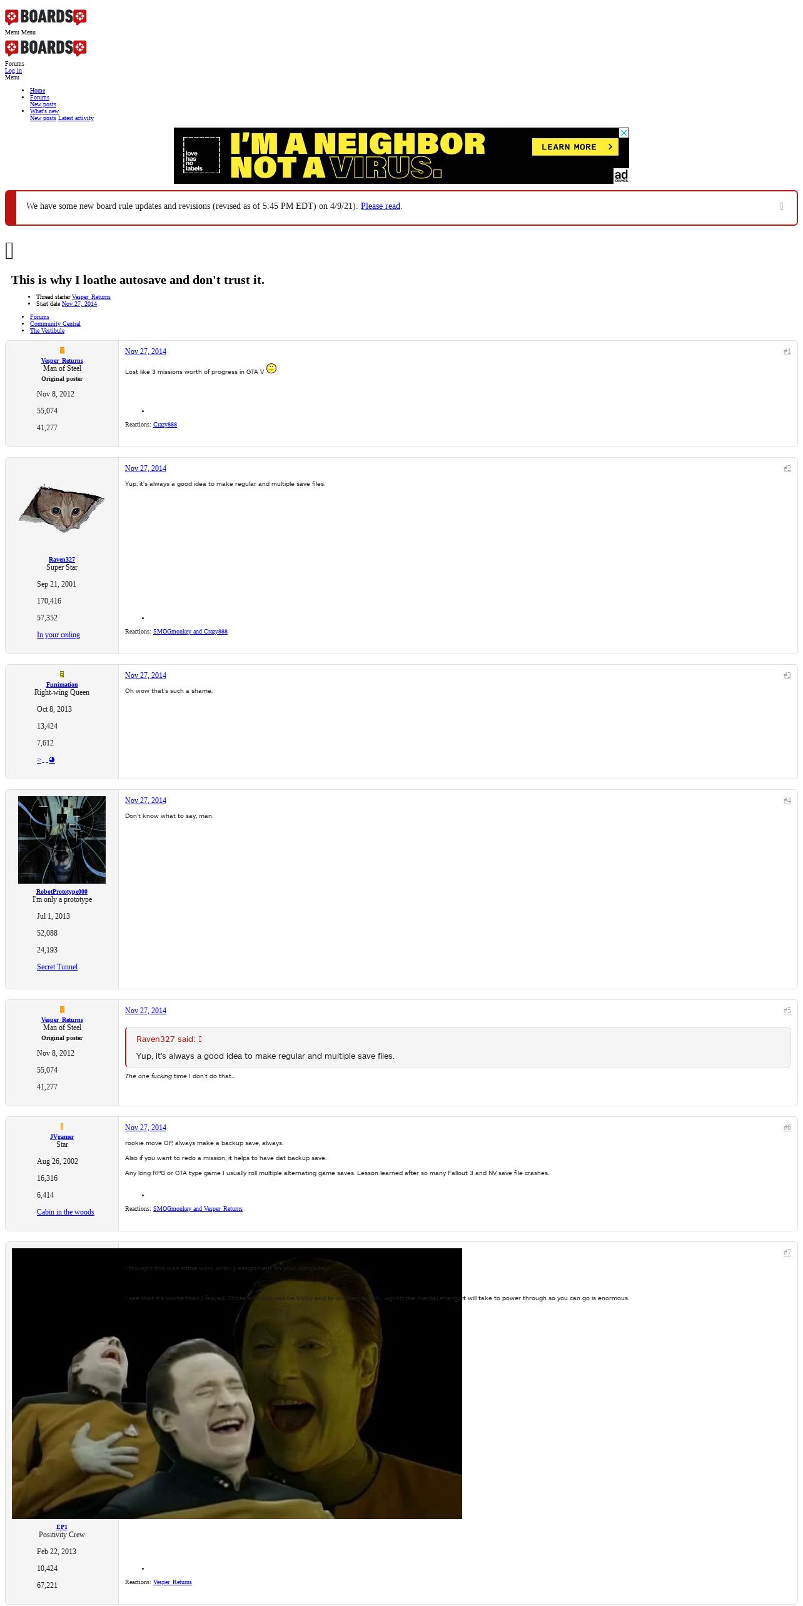Open the In your ceiling location link
803x1606 pixels.
click(58, 635)
